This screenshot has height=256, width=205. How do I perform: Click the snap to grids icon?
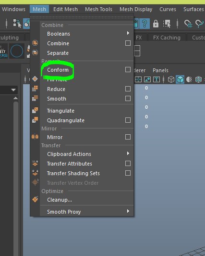point(188,24)
